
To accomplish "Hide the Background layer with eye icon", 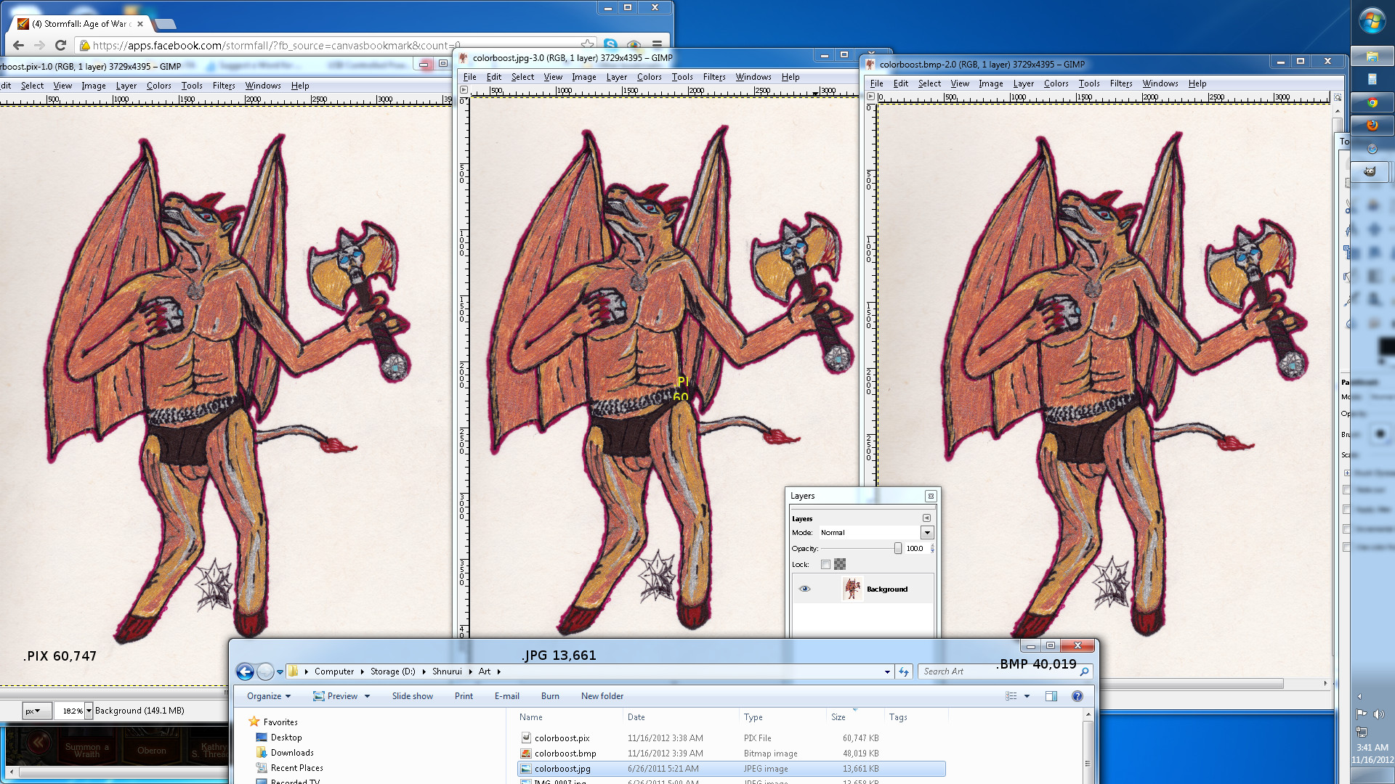I will pos(804,589).
